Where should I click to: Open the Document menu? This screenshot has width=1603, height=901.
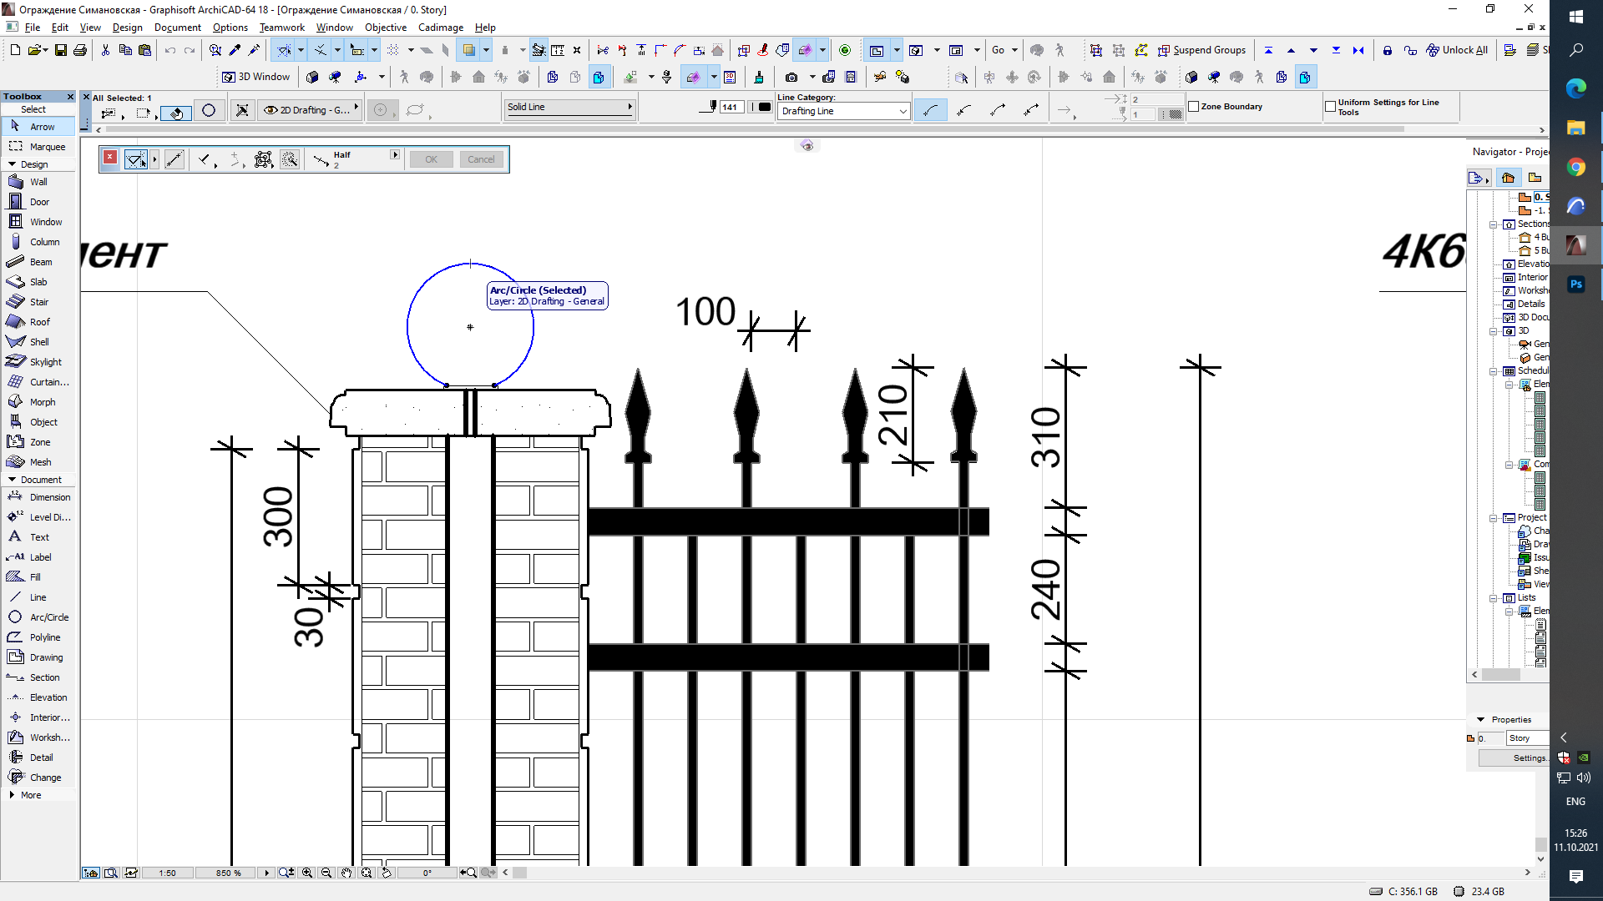[x=178, y=28]
